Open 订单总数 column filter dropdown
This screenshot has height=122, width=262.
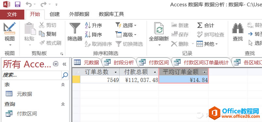pyautogui.click(x=115, y=72)
